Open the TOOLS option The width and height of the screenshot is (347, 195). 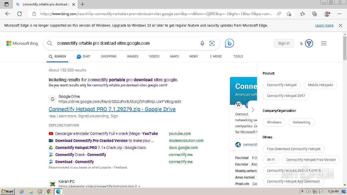238,56
